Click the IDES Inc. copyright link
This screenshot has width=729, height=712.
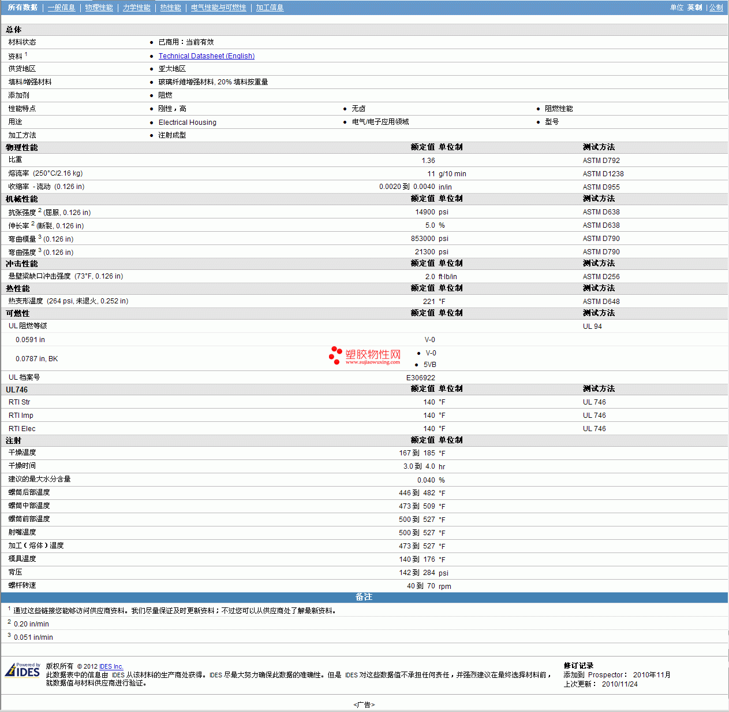point(111,666)
